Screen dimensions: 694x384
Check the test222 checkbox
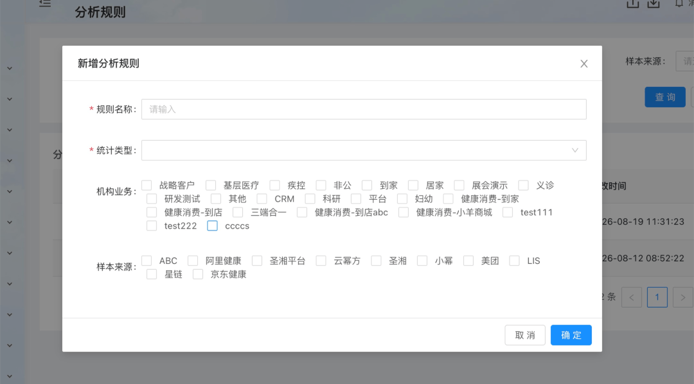[152, 226]
